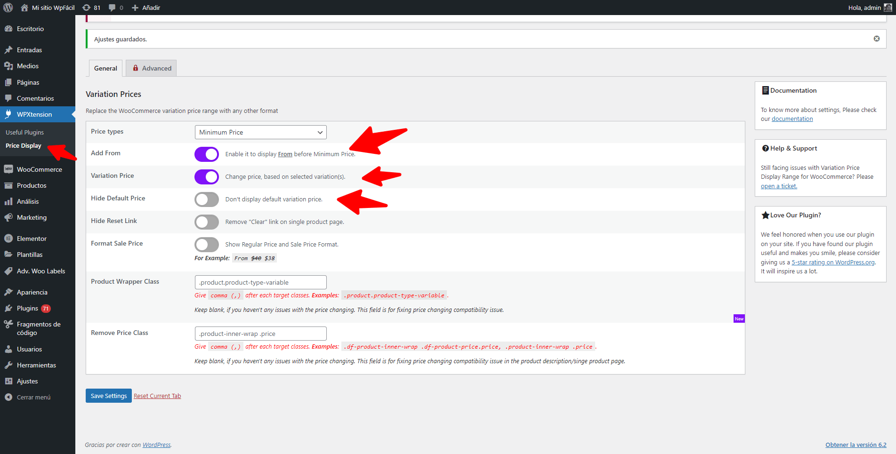896x454 pixels.
Task: Open the comments bubble icon in admin bar
Action: [x=112, y=8]
